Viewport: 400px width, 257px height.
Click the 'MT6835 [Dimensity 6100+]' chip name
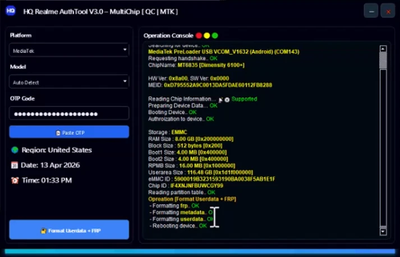click(211, 65)
